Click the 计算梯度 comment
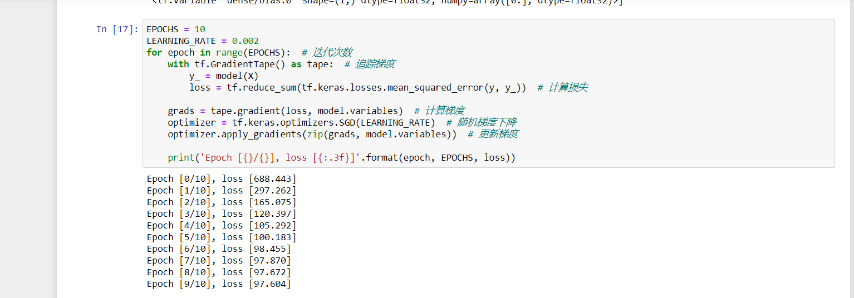Viewport: 854px width, 298px height. click(x=440, y=111)
